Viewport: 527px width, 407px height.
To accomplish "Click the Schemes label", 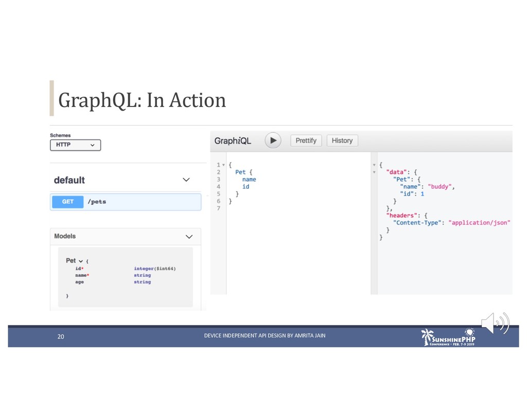I will [x=60, y=135].
